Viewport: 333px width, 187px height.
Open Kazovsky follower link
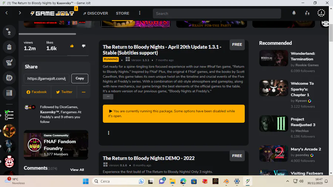[x=50, y=112]
